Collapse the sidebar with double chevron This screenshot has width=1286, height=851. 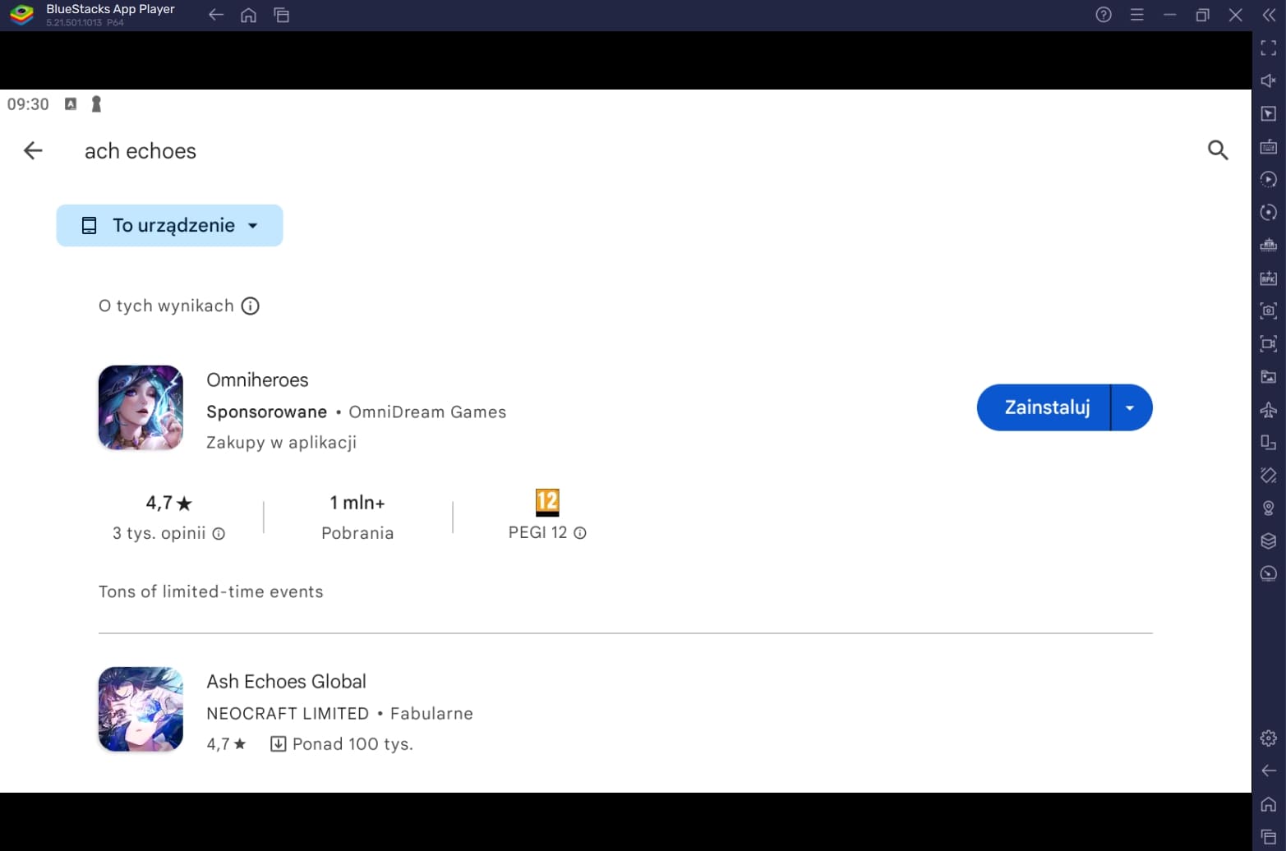point(1269,15)
